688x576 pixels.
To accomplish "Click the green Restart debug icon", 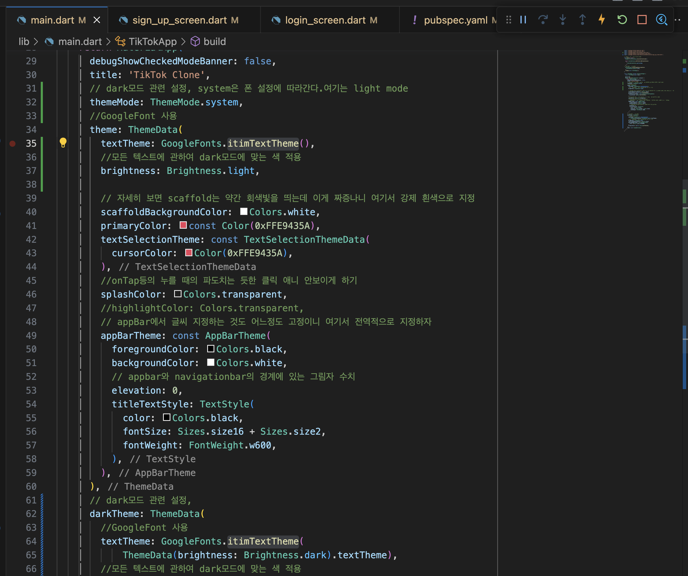I will (x=622, y=20).
